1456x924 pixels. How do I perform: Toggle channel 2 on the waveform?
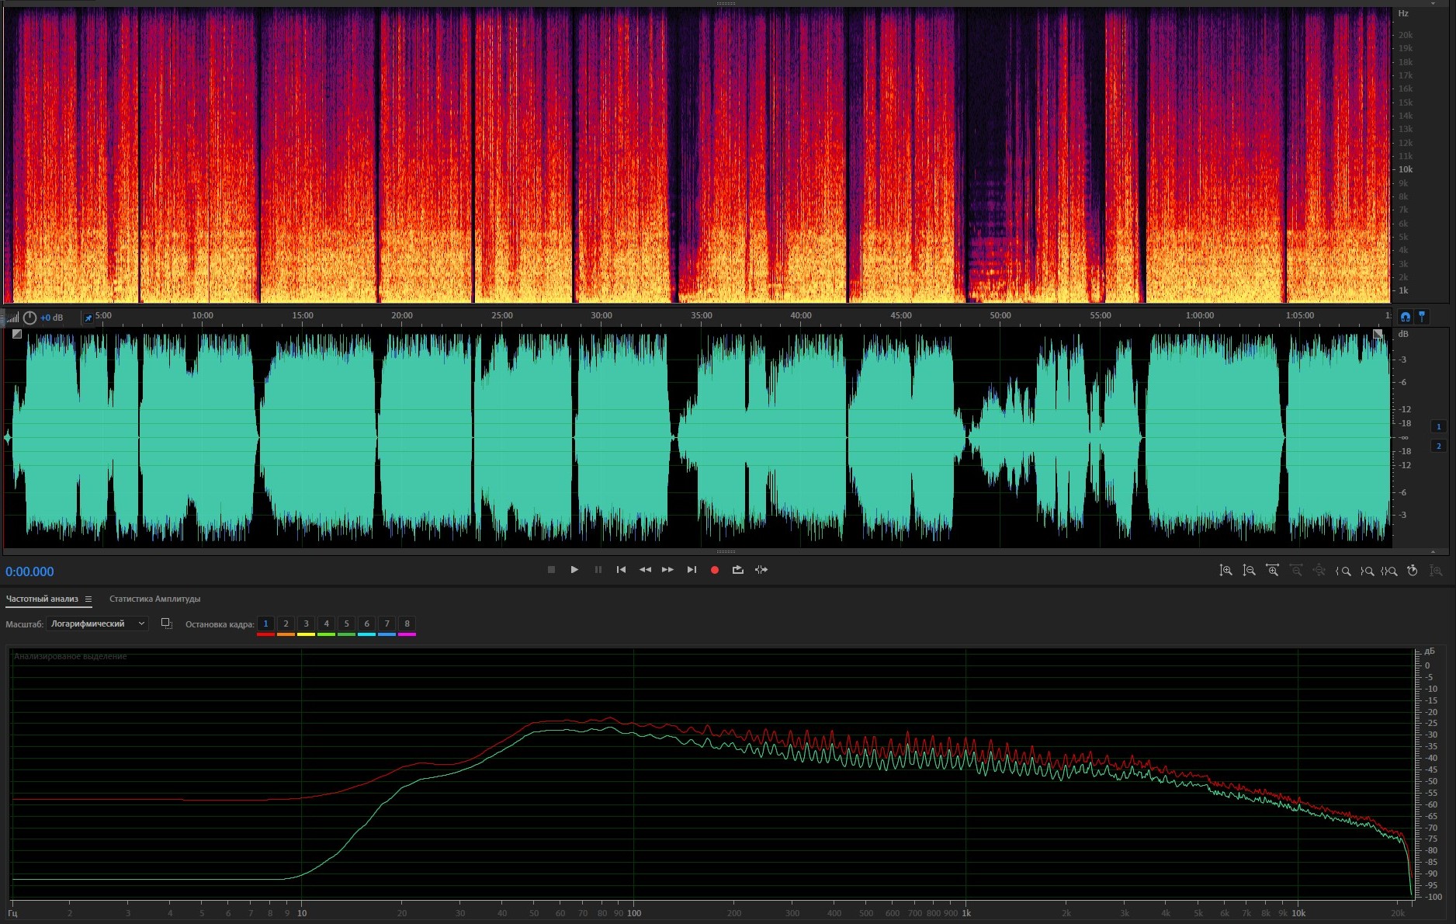pos(1438,446)
